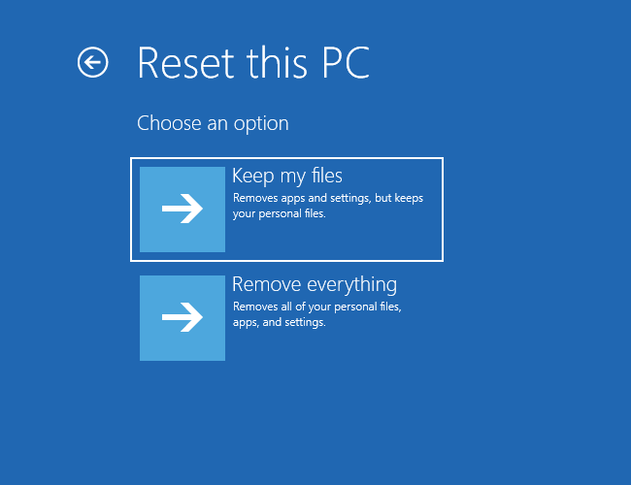Click the white arrow beside Remove everything
This screenshot has height=485, width=631.
click(183, 317)
